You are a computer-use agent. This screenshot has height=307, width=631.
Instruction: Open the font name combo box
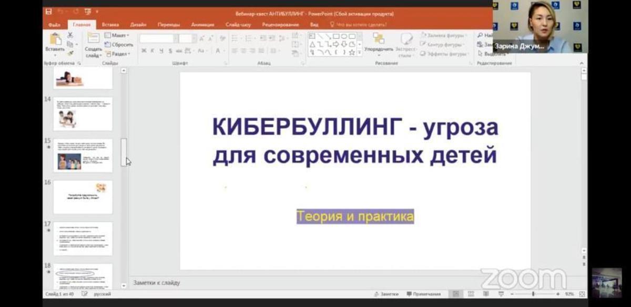[157, 38]
